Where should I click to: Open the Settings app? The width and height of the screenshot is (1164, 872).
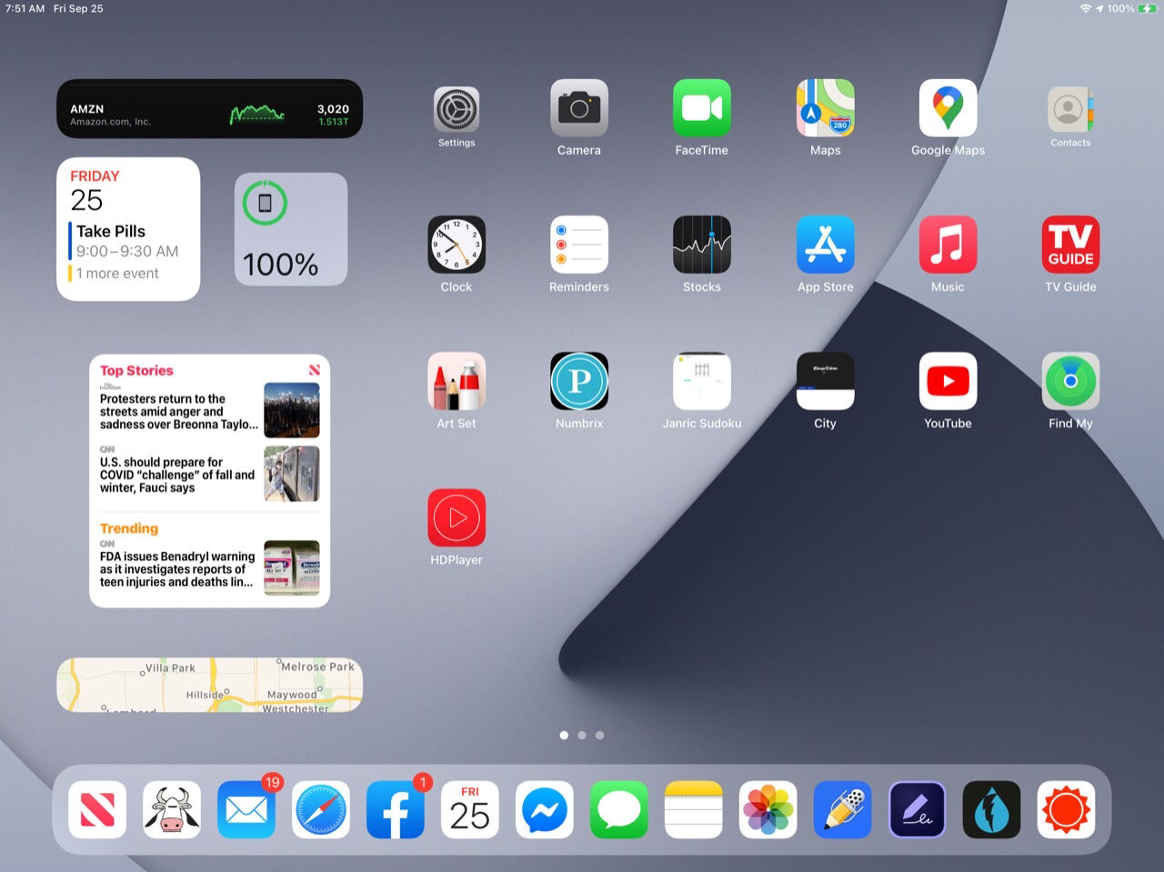(457, 110)
